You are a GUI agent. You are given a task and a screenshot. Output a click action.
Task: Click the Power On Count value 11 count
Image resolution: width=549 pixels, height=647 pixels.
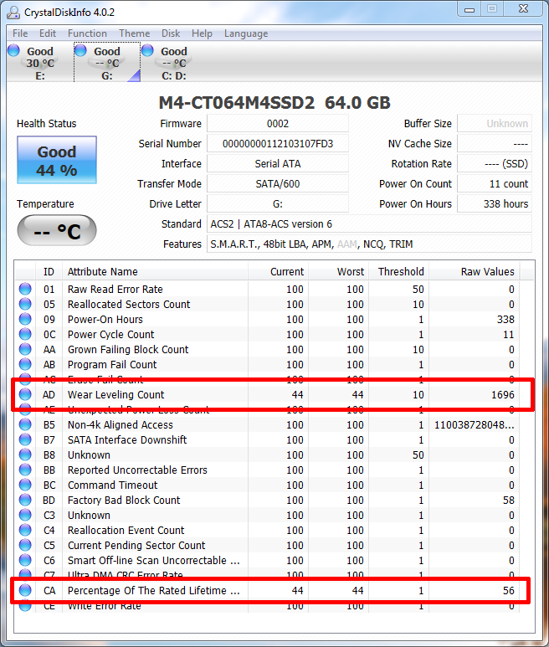(x=495, y=183)
